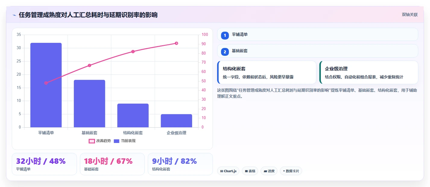Click the 平铺清单 bar in the chart
Screen dimensions: 430x187
46,85
